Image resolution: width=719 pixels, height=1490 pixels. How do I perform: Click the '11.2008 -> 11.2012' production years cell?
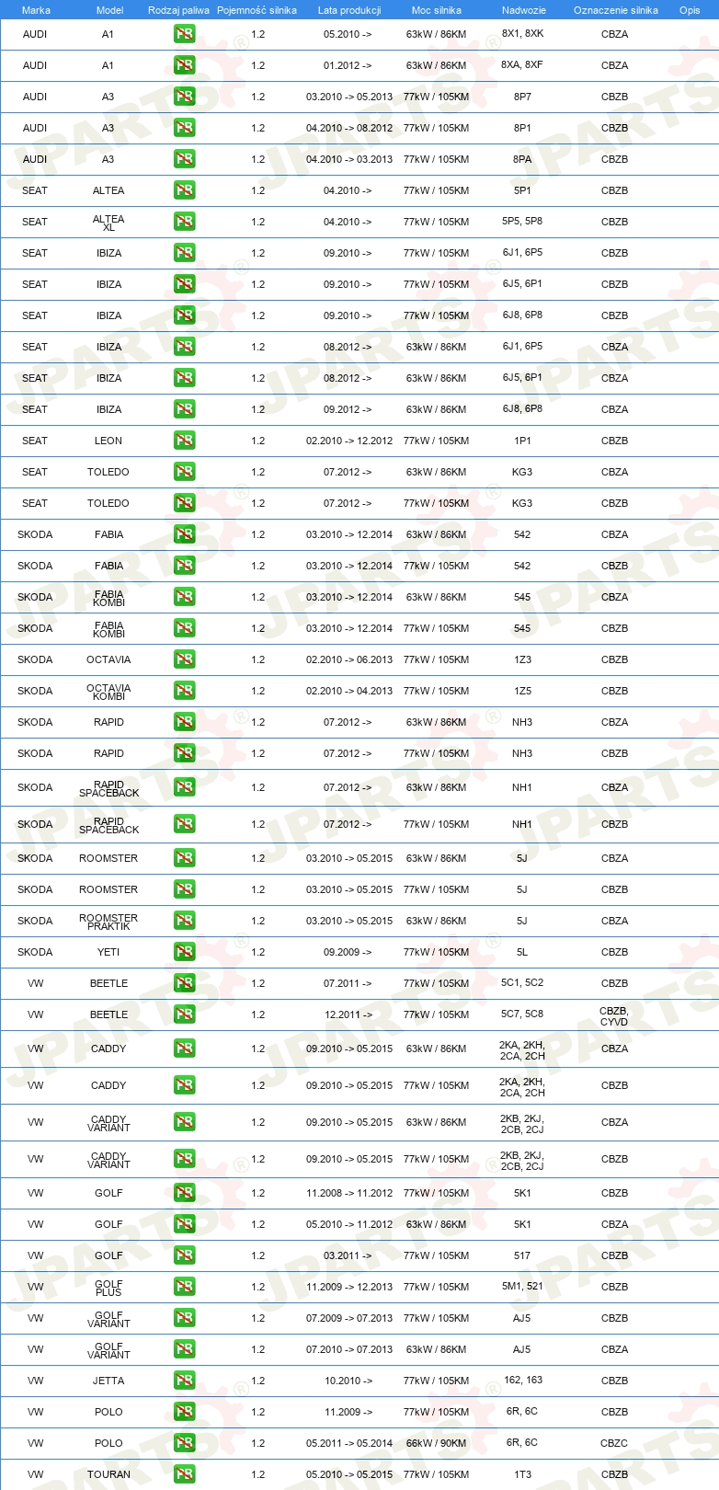pyautogui.click(x=349, y=1193)
